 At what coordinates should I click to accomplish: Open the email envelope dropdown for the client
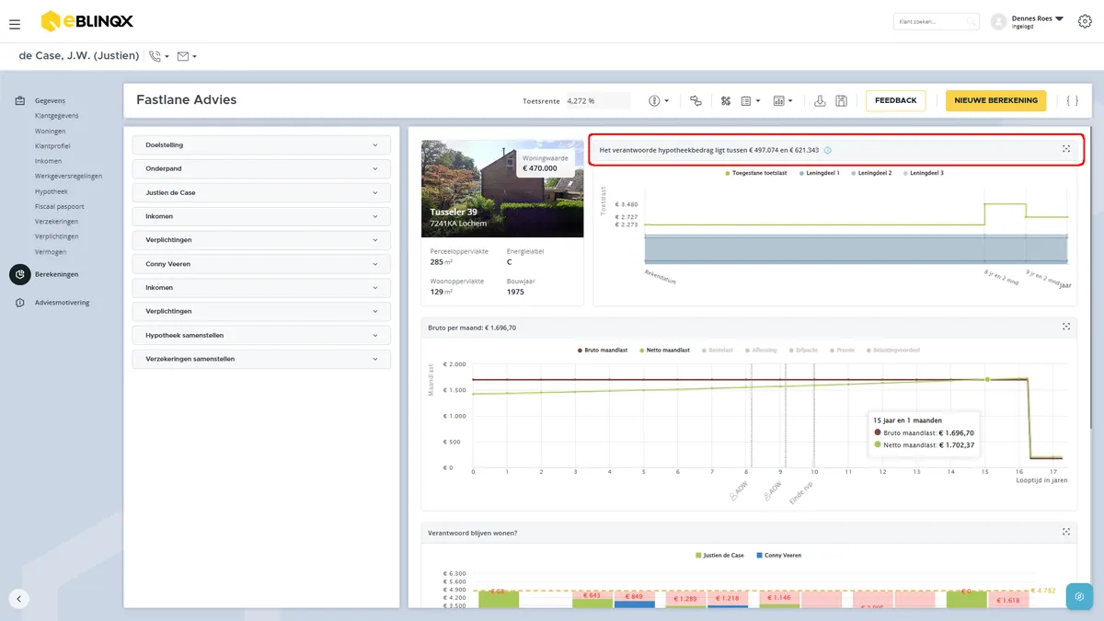click(187, 56)
